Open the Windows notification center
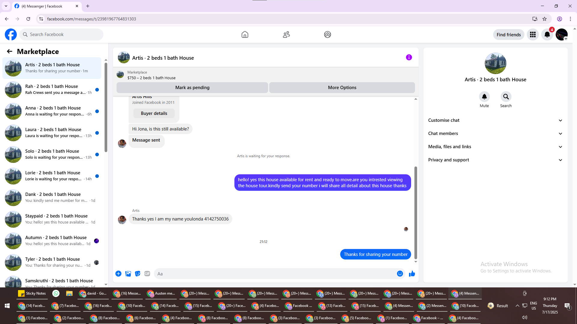 567,306
